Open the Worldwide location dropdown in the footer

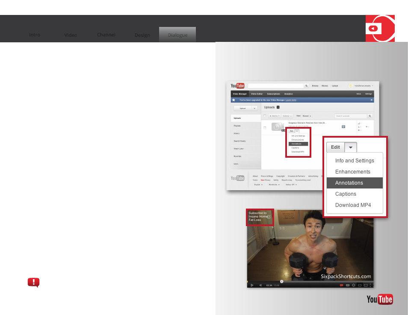[274, 184]
